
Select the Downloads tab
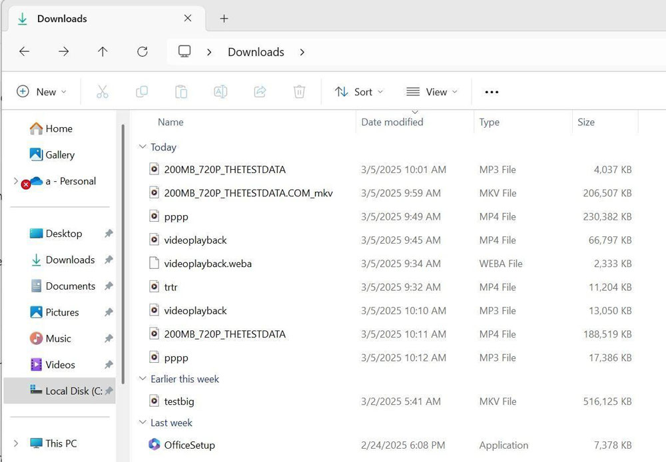pos(106,19)
